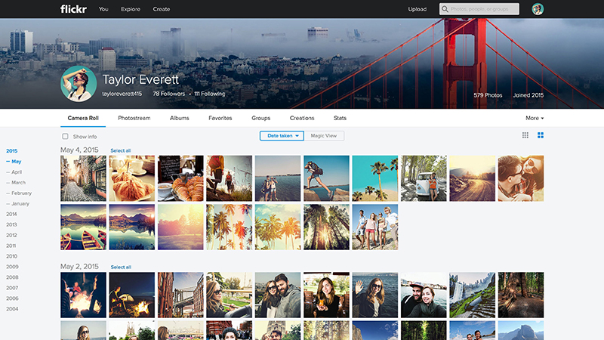Image resolution: width=604 pixels, height=340 pixels.
Task: Open the redwood trees looking-up photo
Action: pos(326,227)
